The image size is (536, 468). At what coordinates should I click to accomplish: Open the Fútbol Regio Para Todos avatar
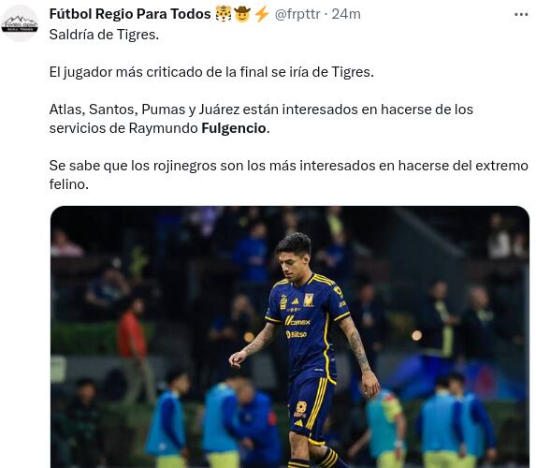(20, 23)
